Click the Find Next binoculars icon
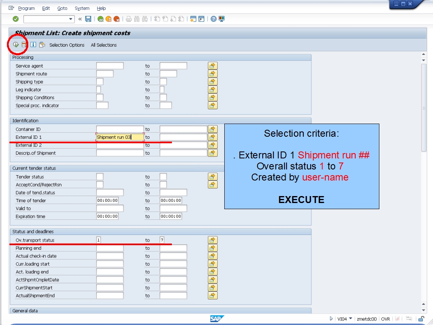The height and width of the screenshot is (325, 433). (x=145, y=19)
